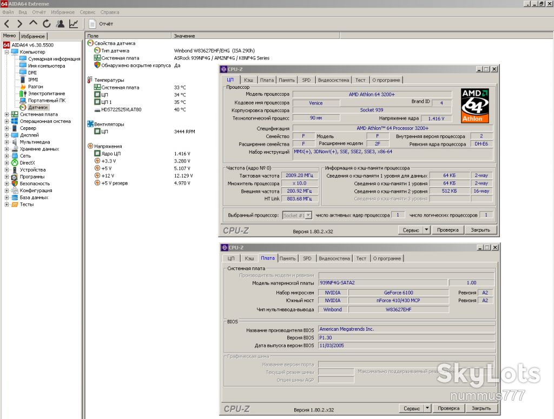The image size is (554, 419).
Task: Open the user profile icon in toolbar
Action: [x=61, y=24]
